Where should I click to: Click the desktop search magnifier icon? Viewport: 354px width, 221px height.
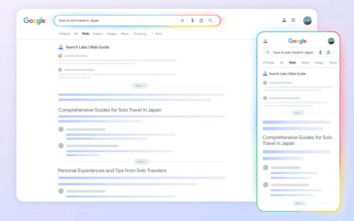(210, 21)
